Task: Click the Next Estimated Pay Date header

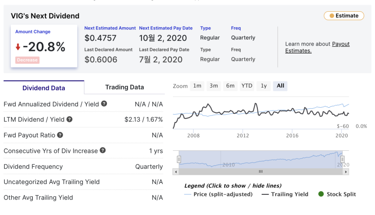Action: [x=166, y=28]
